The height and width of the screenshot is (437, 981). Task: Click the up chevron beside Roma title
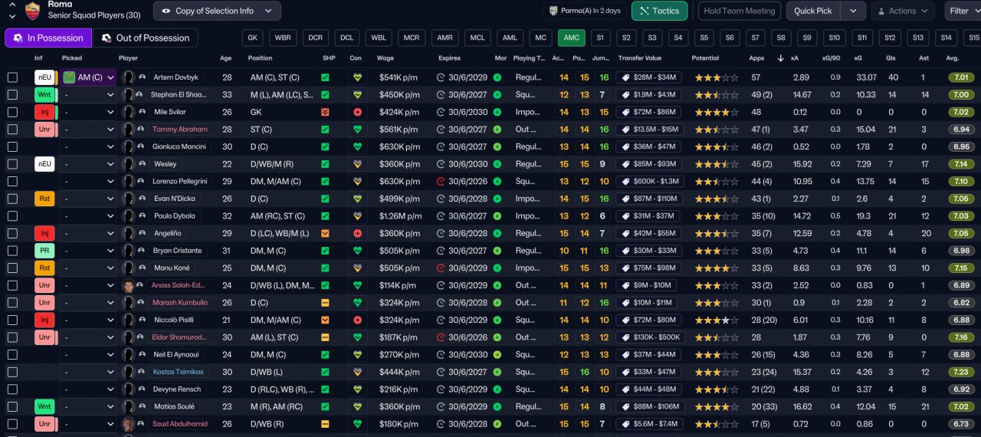point(11,5)
